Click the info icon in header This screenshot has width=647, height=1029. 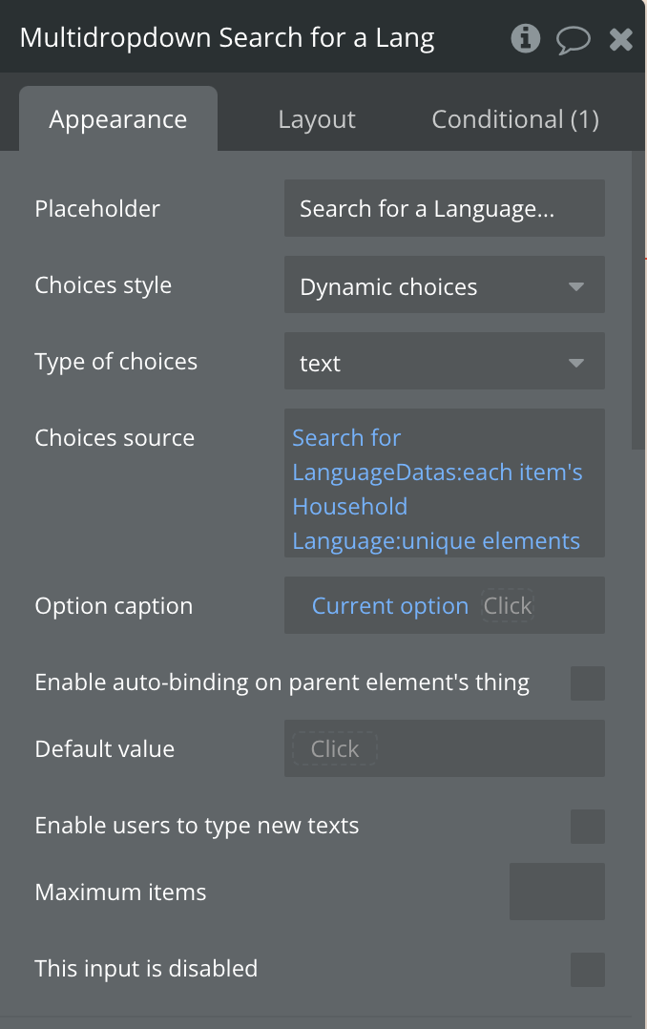pyautogui.click(x=526, y=38)
